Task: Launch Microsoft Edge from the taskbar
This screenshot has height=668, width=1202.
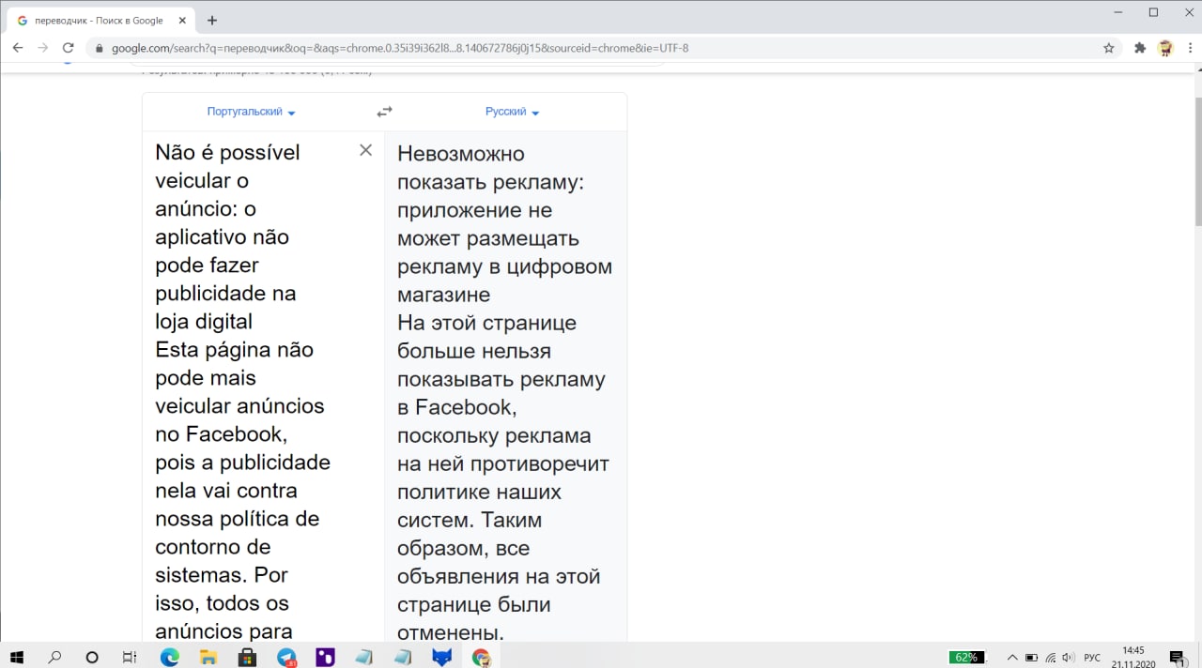Action: [x=170, y=658]
